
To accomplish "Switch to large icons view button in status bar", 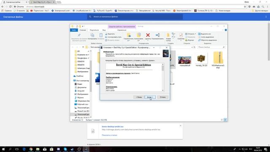I will click(x=225, y=120).
